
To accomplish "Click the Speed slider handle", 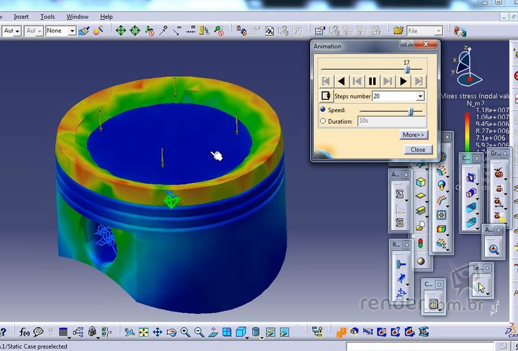I will tap(411, 111).
